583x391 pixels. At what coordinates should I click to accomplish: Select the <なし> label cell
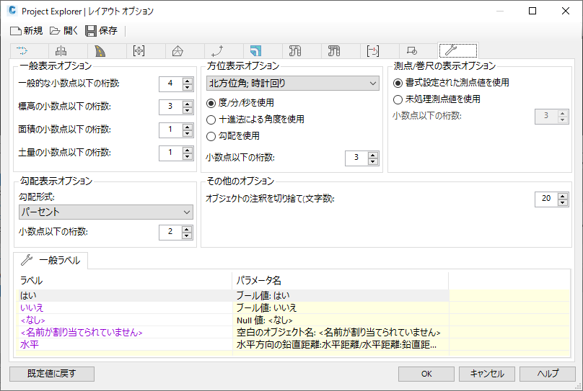[125, 320]
